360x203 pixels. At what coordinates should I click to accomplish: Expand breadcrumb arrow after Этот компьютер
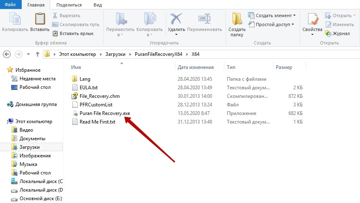tap(101, 54)
